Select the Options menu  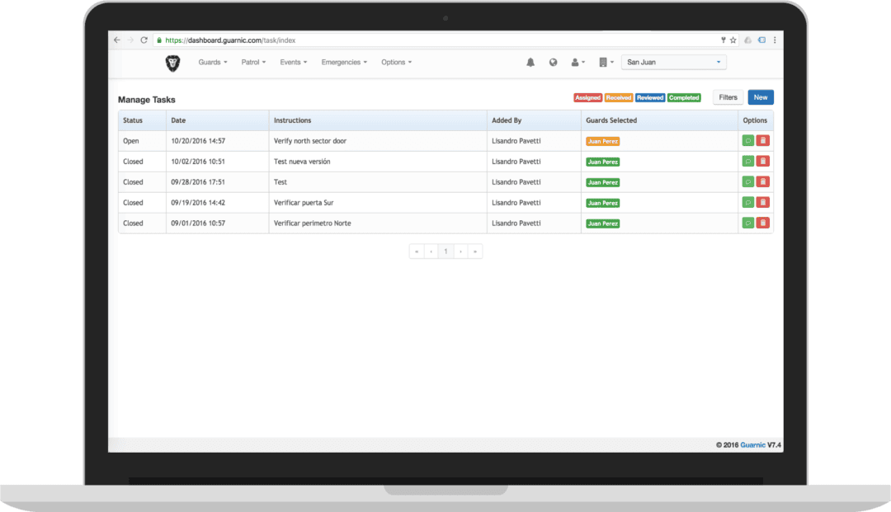(396, 62)
